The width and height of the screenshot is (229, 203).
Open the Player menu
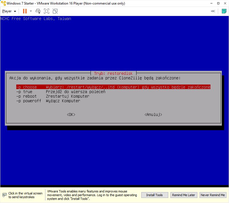9,11
